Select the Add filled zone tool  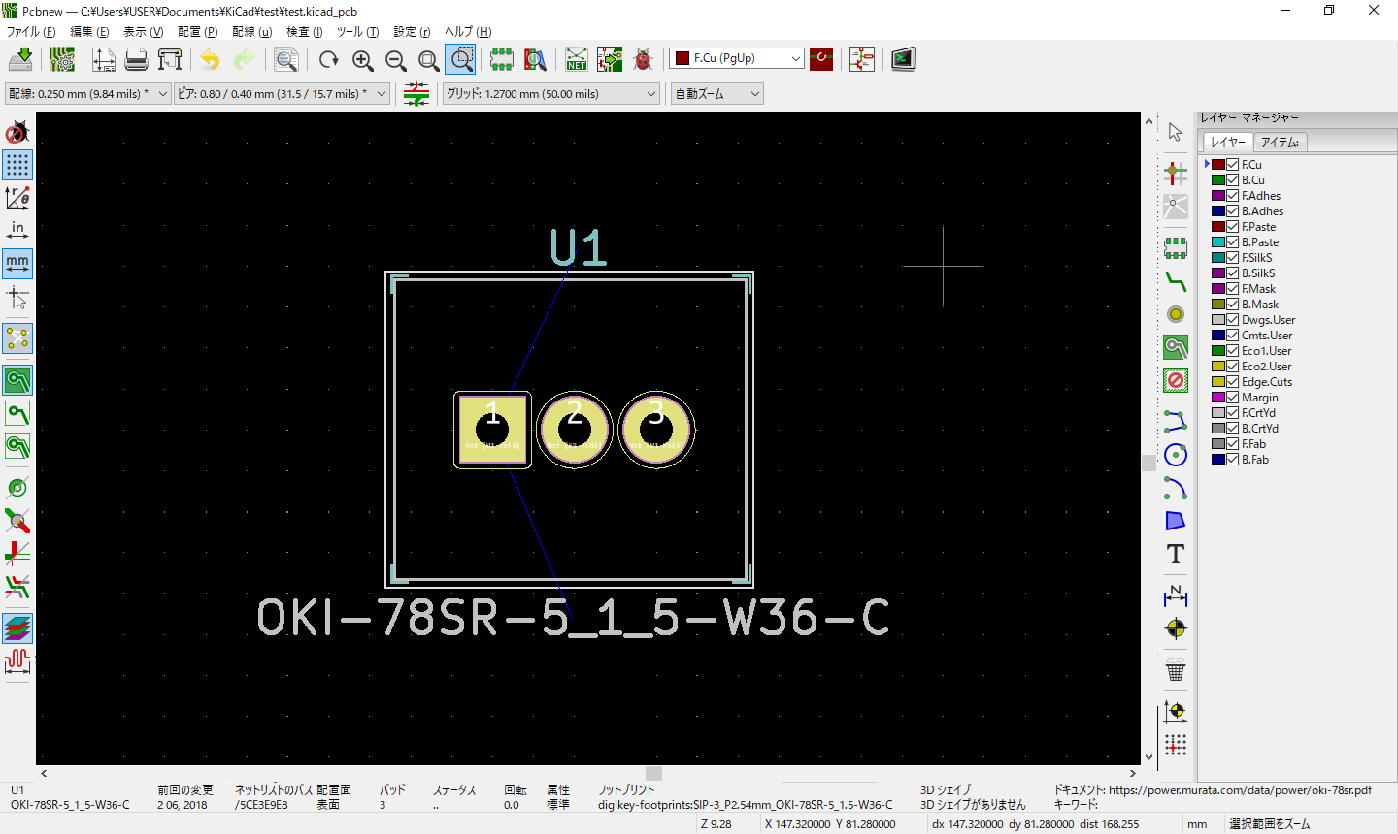(1176, 347)
